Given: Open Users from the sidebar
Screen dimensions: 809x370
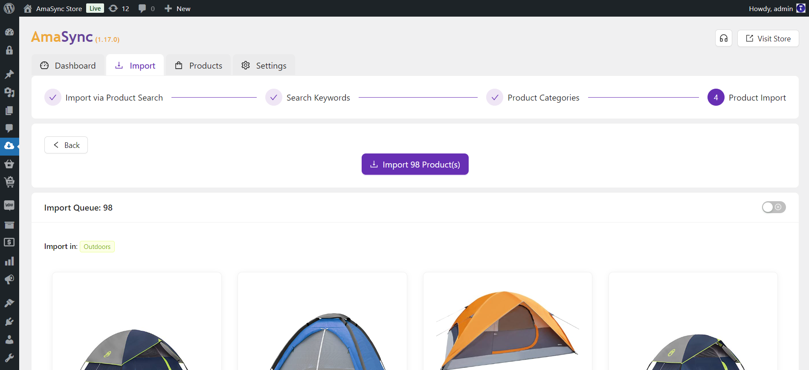Looking at the screenshot, I should [x=9, y=340].
